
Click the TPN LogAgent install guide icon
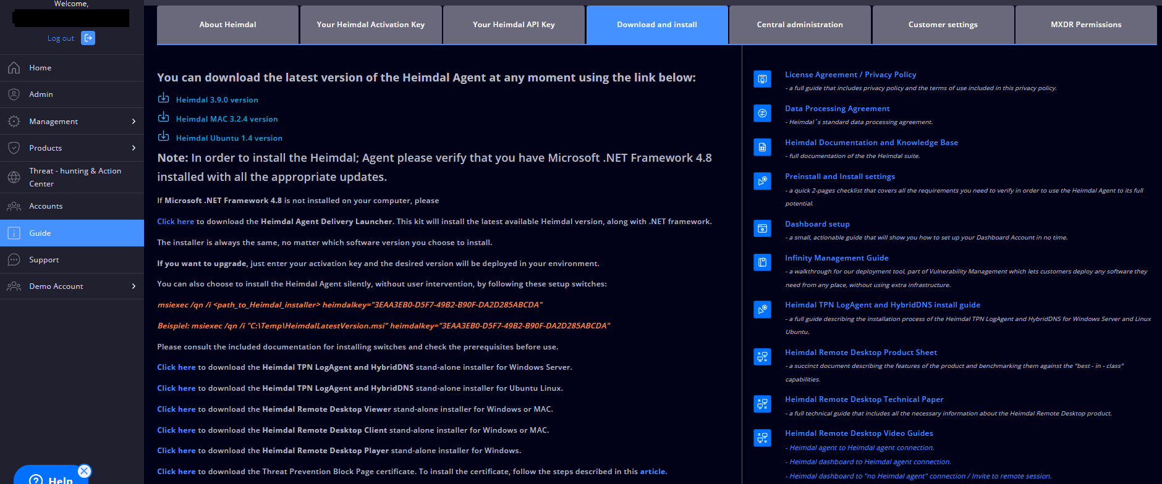point(762,309)
